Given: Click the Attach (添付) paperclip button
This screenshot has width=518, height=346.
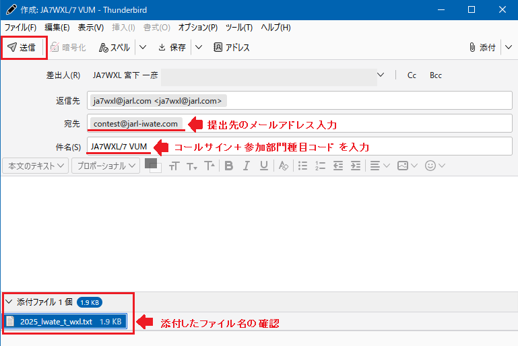Looking at the screenshot, I should (x=482, y=48).
